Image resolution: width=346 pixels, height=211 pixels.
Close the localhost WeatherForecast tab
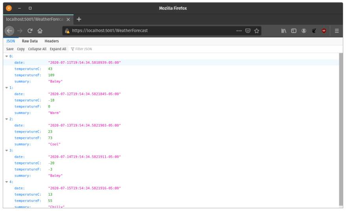click(x=68, y=19)
